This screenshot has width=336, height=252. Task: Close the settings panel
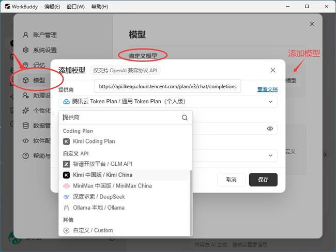pos(312,24)
